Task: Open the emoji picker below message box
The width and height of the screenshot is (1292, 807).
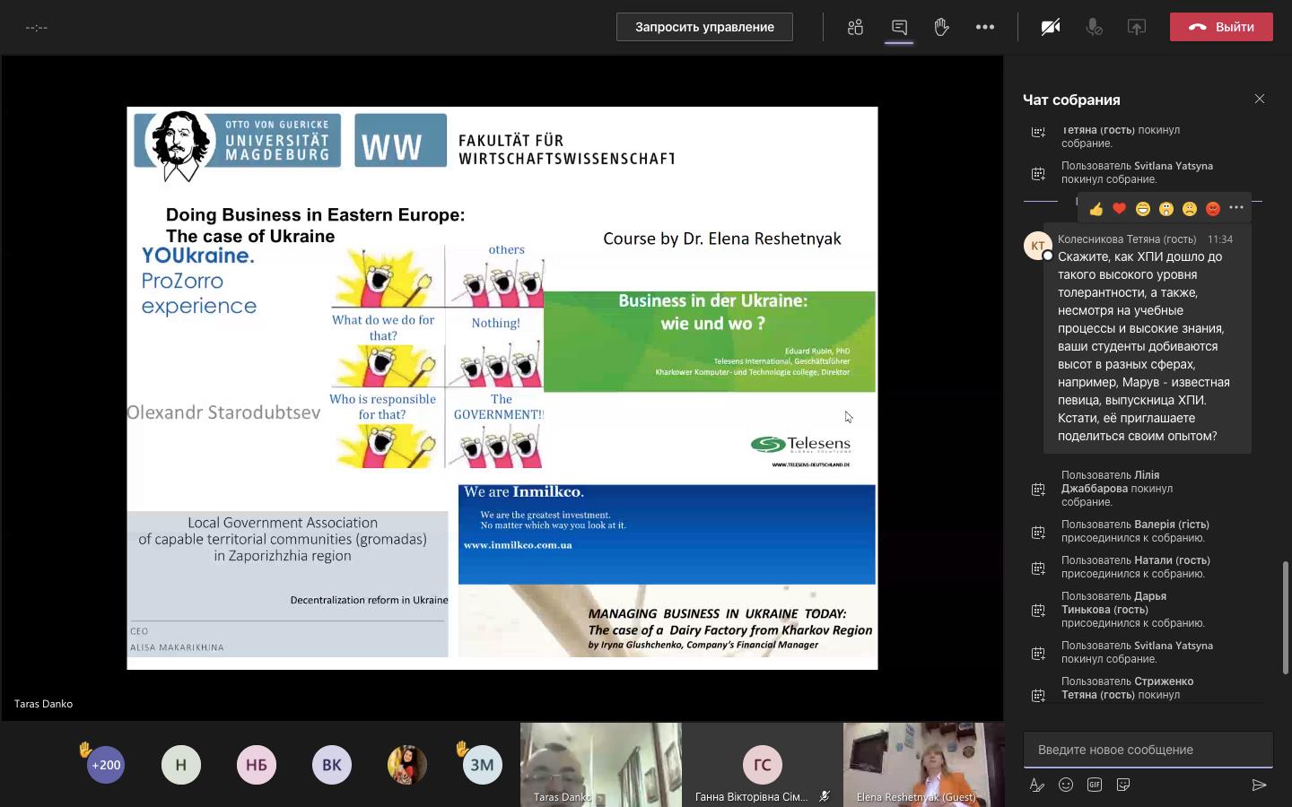Action: [1066, 785]
